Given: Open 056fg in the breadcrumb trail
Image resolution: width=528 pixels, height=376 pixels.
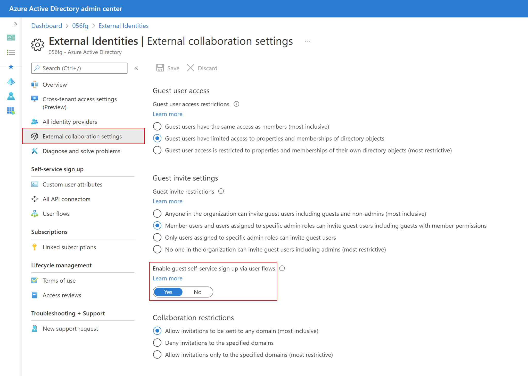Looking at the screenshot, I should coord(80,26).
